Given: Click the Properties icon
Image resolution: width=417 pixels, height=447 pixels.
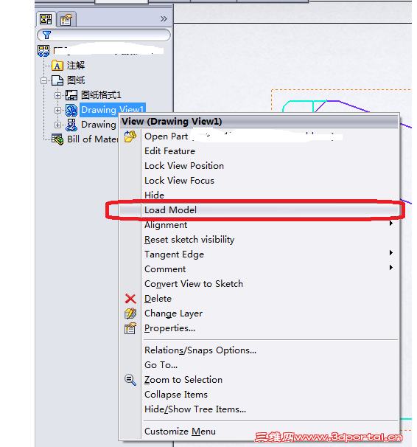Looking at the screenshot, I should (x=130, y=328).
